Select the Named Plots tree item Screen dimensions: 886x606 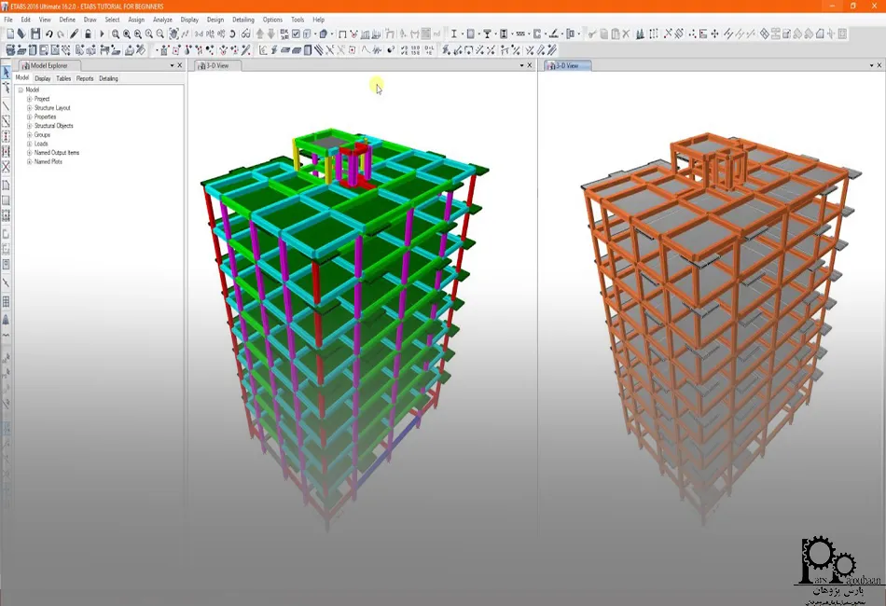(x=48, y=161)
